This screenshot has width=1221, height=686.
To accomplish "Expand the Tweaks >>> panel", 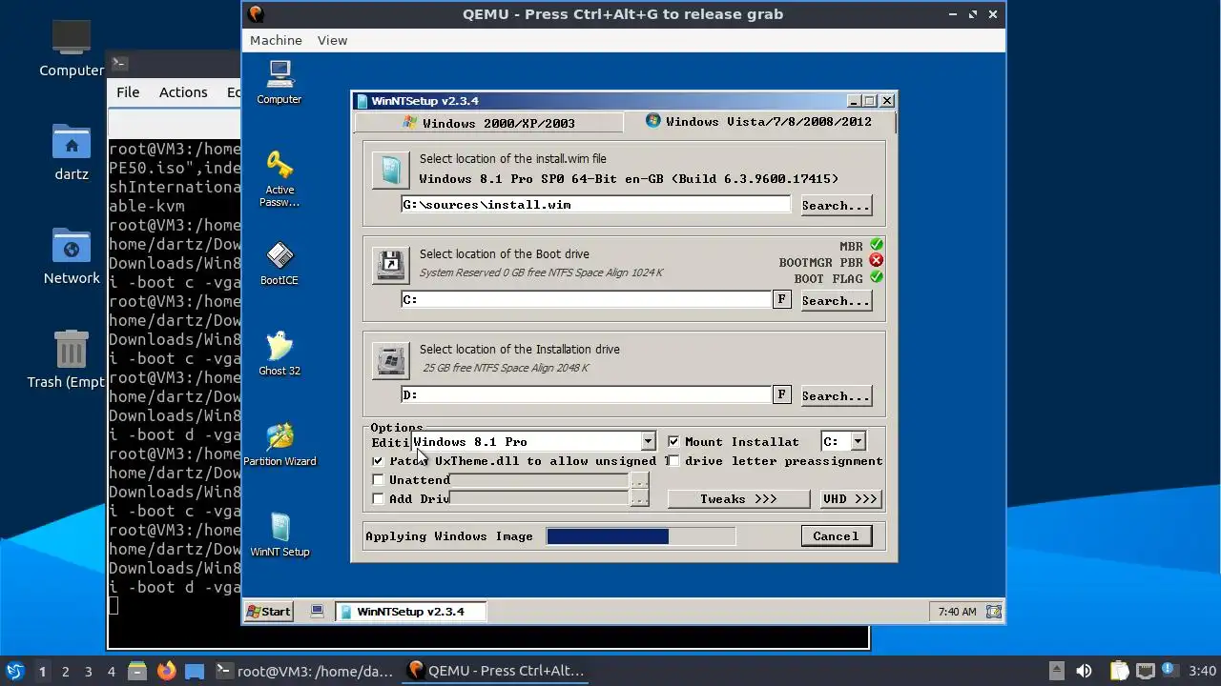I will pyautogui.click(x=738, y=498).
